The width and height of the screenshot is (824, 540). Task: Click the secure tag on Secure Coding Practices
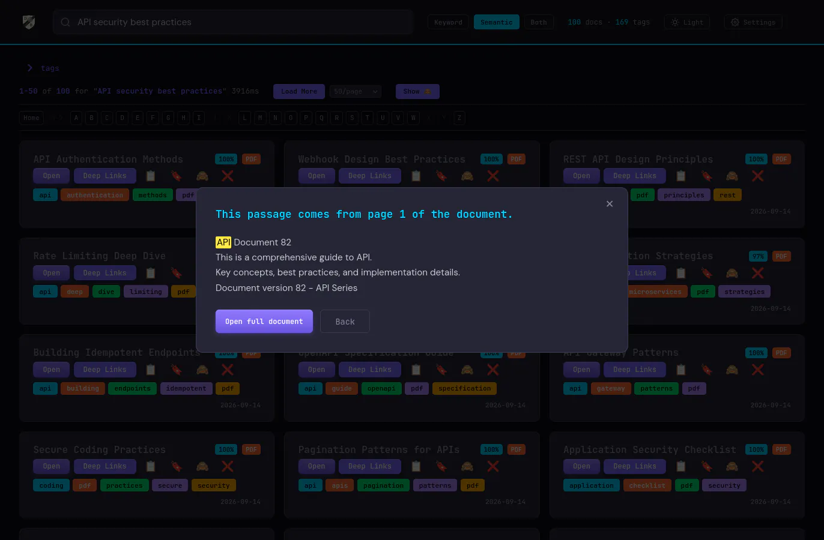click(x=170, y=485)
